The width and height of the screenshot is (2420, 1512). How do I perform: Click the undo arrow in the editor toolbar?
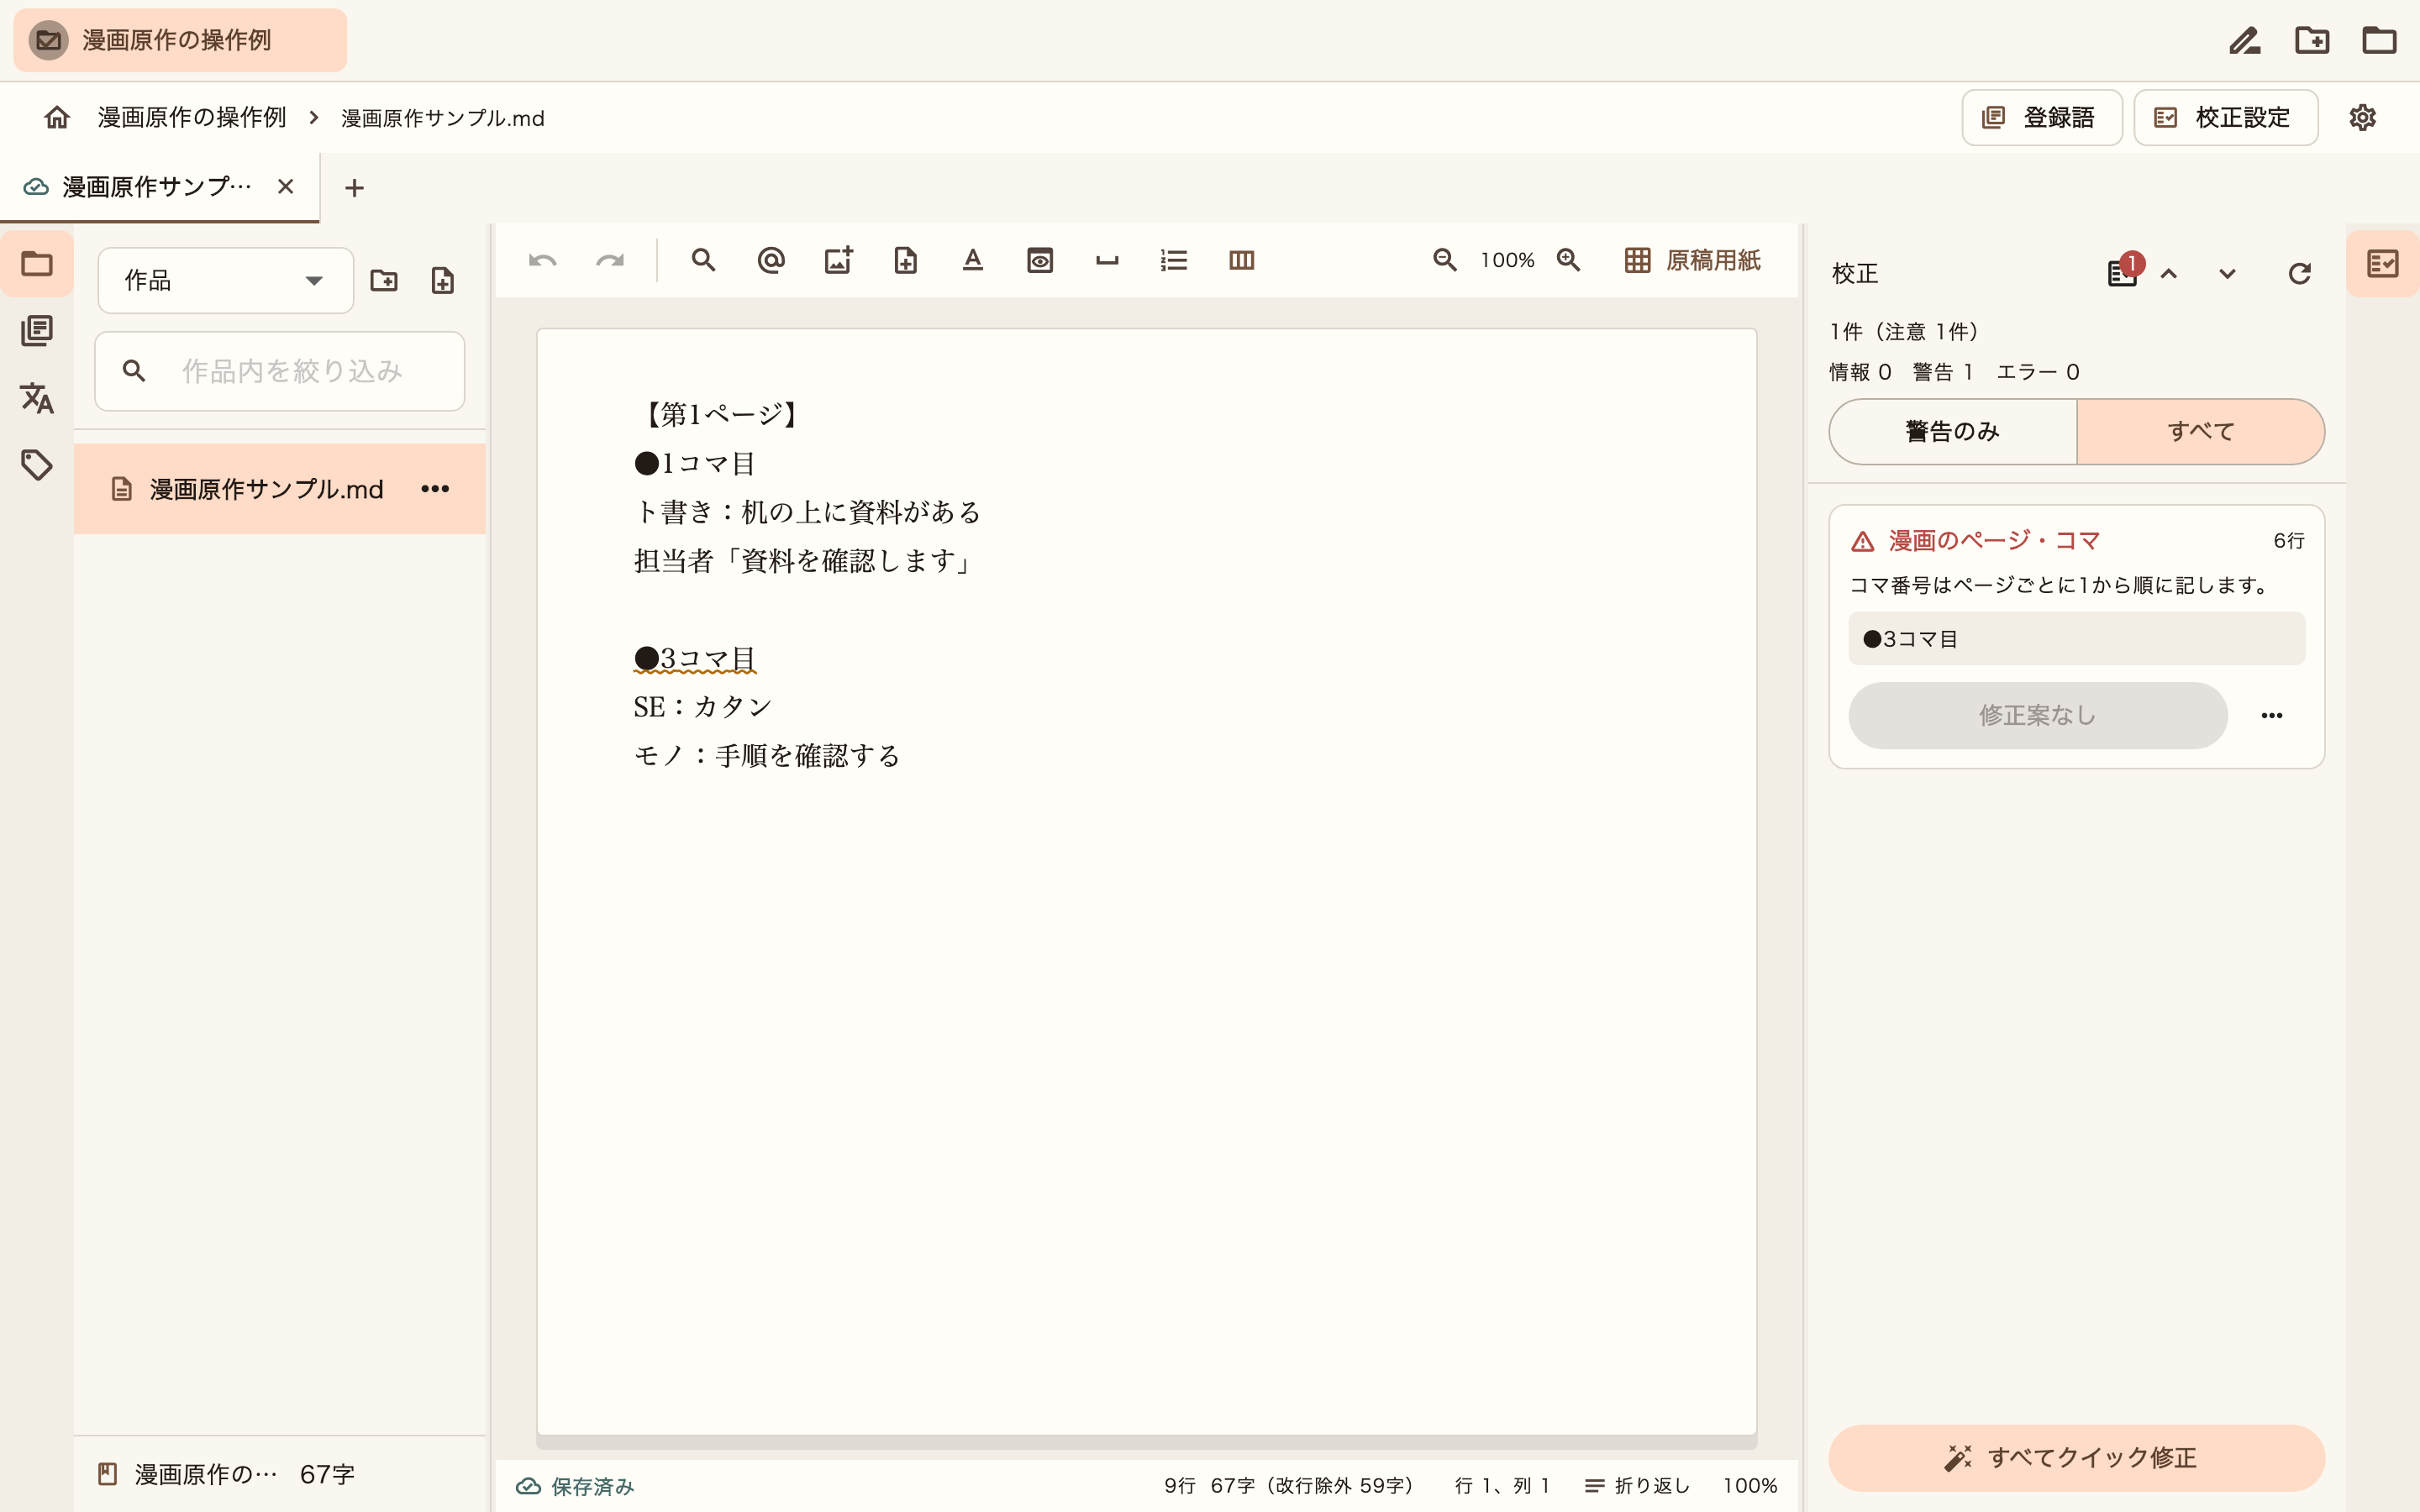click(542, 261)
